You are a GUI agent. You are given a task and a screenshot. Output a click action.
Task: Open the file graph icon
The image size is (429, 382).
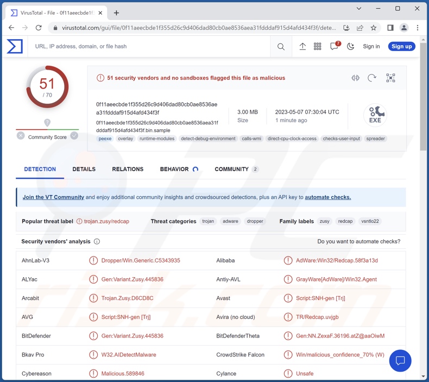tap(390, 78)
